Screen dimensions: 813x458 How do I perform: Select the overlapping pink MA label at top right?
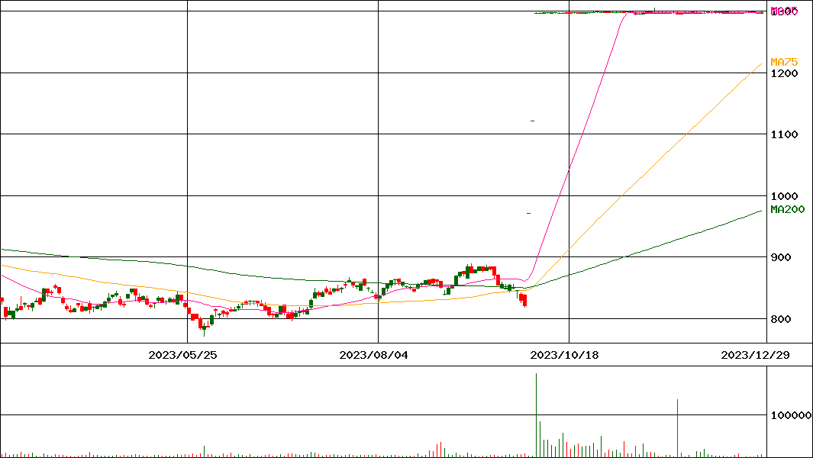(784, 11)
